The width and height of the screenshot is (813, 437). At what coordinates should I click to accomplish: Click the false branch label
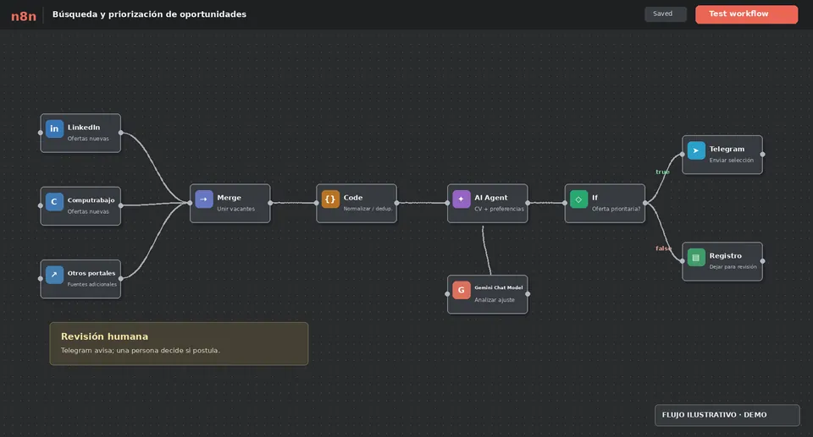[x=663, y=249]
